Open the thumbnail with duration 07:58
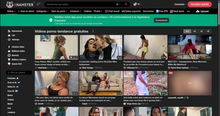 101,83
